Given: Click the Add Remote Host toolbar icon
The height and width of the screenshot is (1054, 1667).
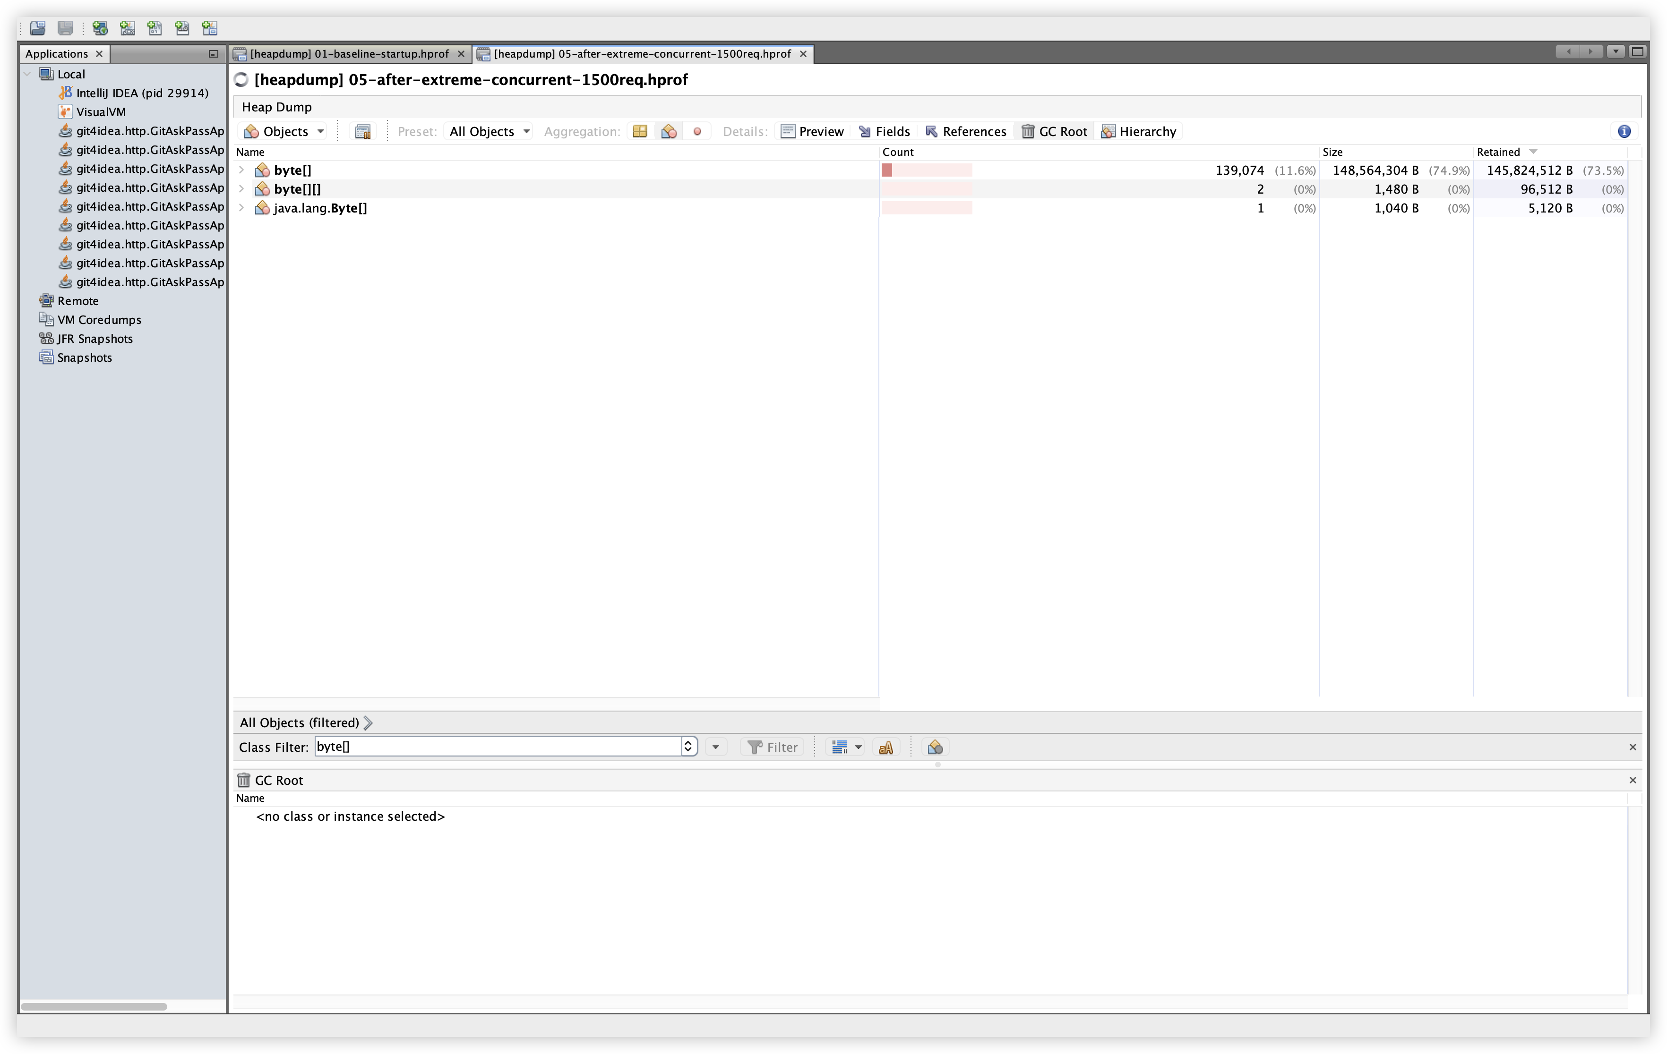Looking at the screenshot, I should click(x=100, y=28).
